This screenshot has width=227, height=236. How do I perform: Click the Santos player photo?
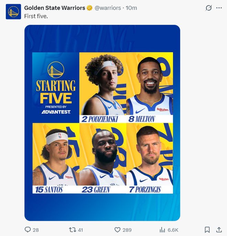[x=56, y=155]
